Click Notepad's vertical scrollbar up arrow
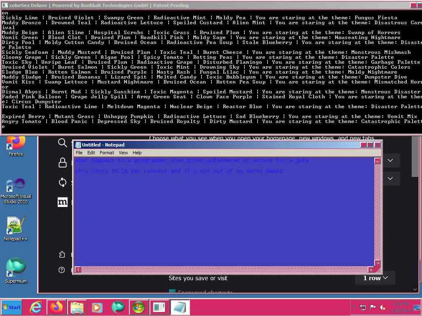Screen dimensions: 422x316 [377, 161]
